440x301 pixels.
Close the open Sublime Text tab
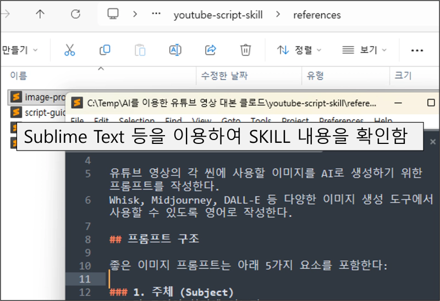click(x=433, y=142)
